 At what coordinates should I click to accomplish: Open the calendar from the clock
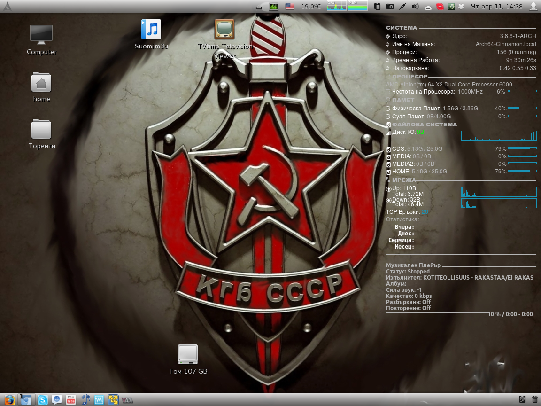tap(496, 6)
